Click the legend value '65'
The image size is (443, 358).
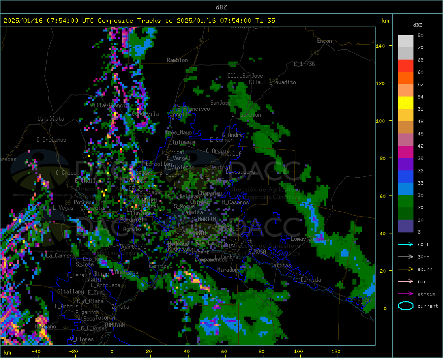pos(420,60)
